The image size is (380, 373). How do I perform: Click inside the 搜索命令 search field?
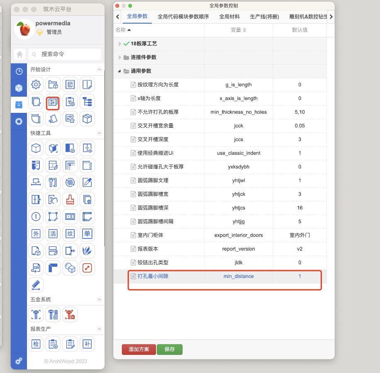click(x=66, y=54)
